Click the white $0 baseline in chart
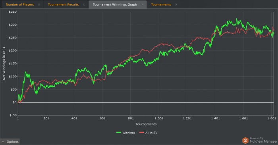 pos(146,102)
